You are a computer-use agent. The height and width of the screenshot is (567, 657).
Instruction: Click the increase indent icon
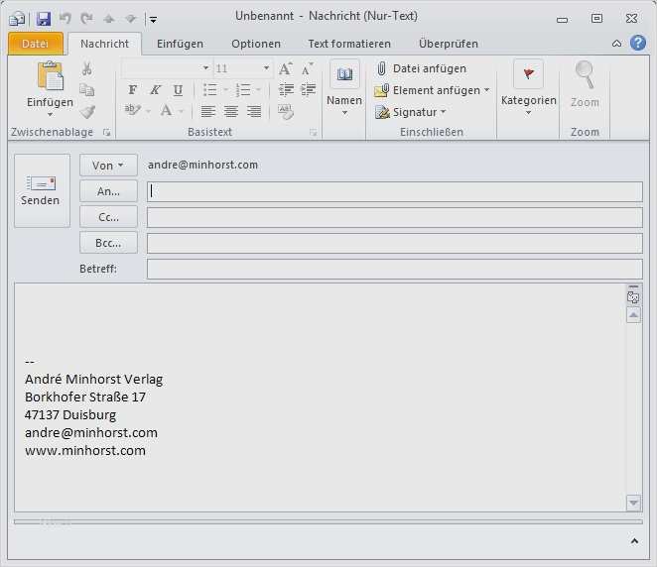(x=309, y=89)
